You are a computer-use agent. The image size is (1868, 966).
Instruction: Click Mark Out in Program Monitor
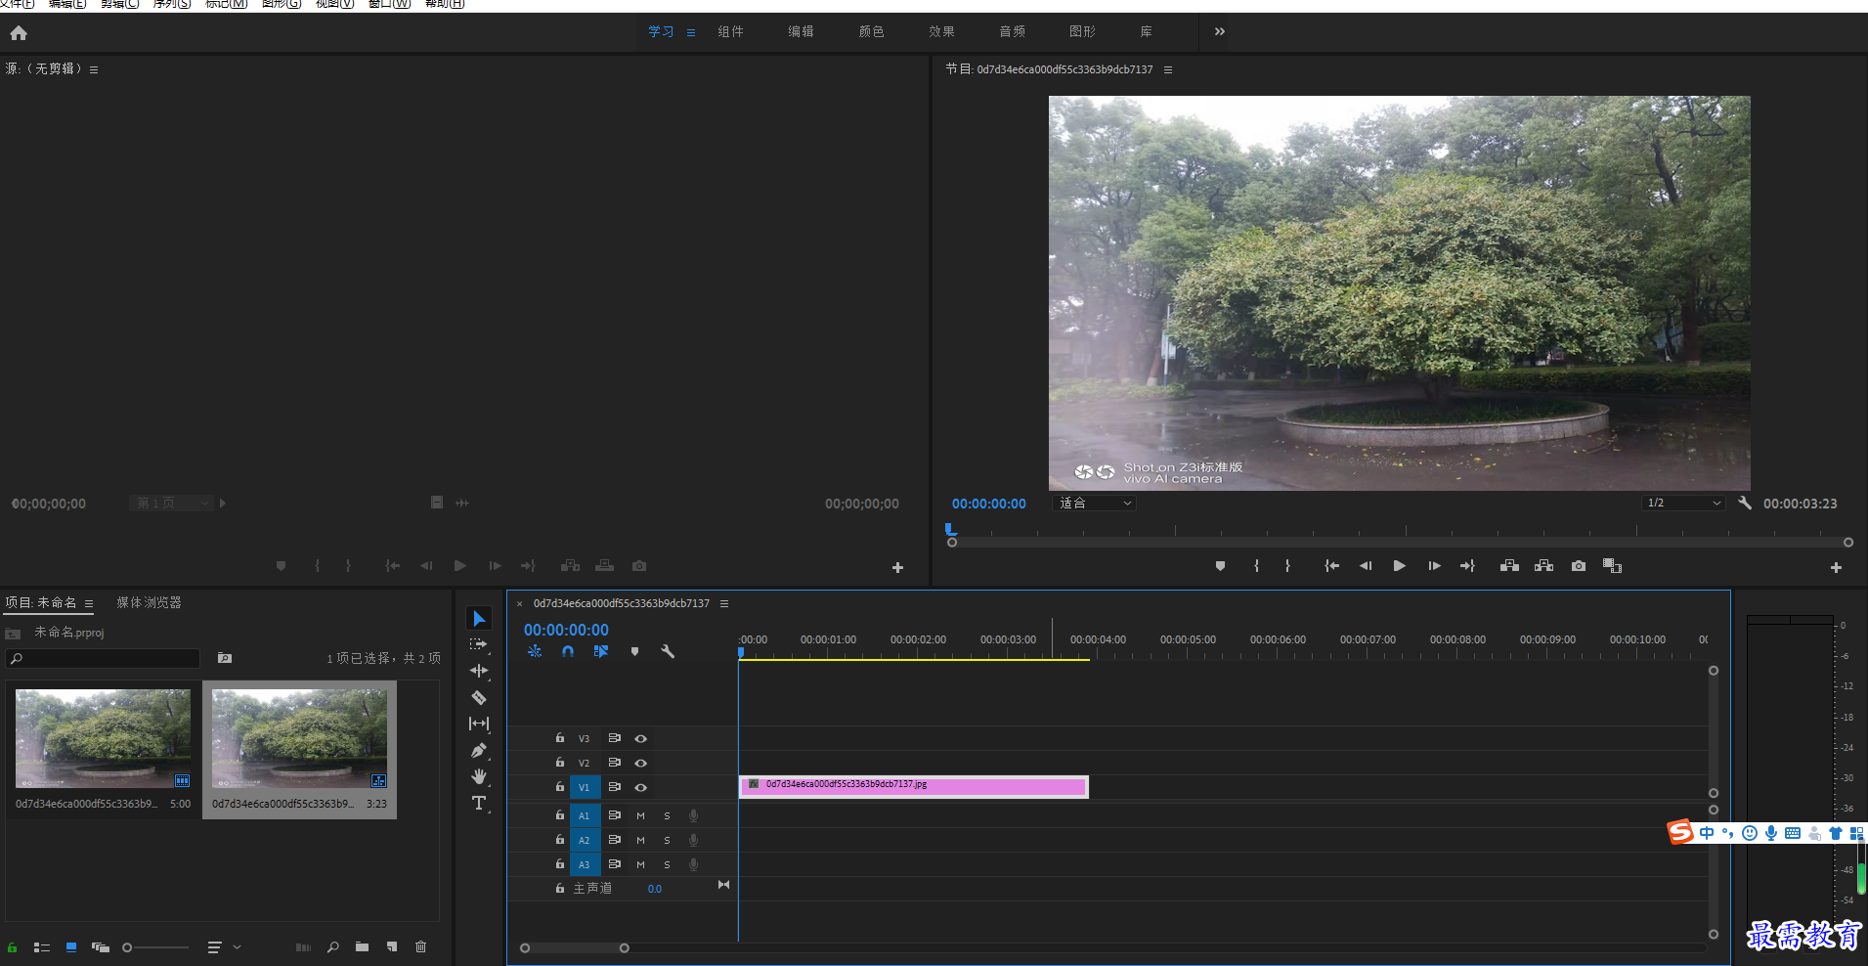[x=1287, y=566]
